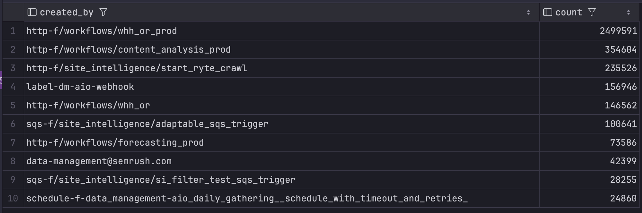This screenshot has width=642, height=213.
Task: Click the start_ryte_crawl created_by cell
Action: pyautogui.click(x=137, y=68)
